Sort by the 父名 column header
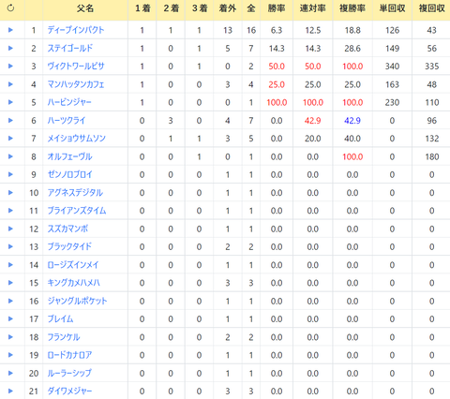The width and height of the screenshot is (450, 399). 85,8
